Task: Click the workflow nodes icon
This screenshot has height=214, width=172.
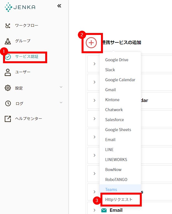Action: pos(8,26)
